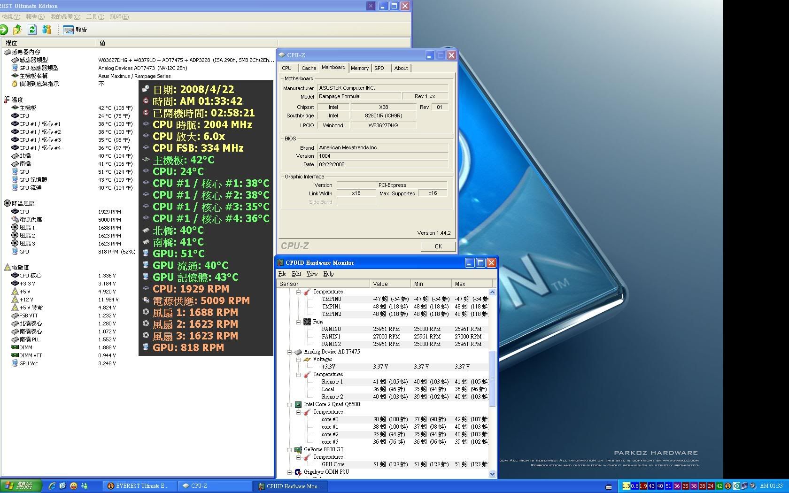Open the Edit menu in Hardware Monitor
The height and width of the screenshot is (493, 789).
click(x=296, y=274)
